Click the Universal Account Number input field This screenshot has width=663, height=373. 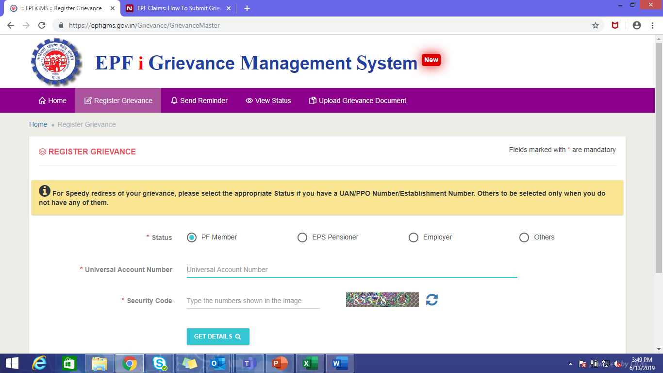352,270
